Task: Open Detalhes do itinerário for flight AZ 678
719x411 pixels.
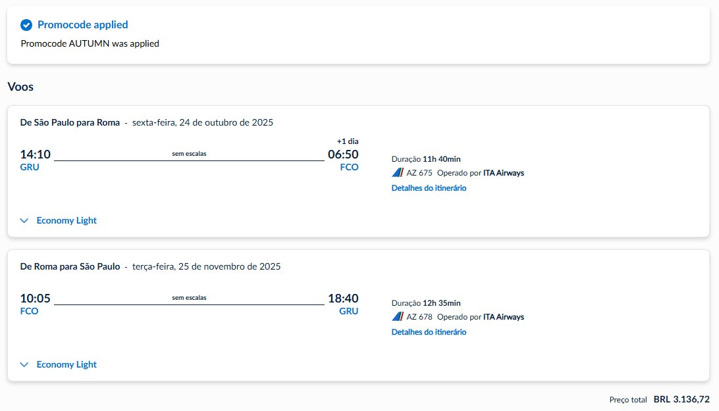Action: coord(429,331)
